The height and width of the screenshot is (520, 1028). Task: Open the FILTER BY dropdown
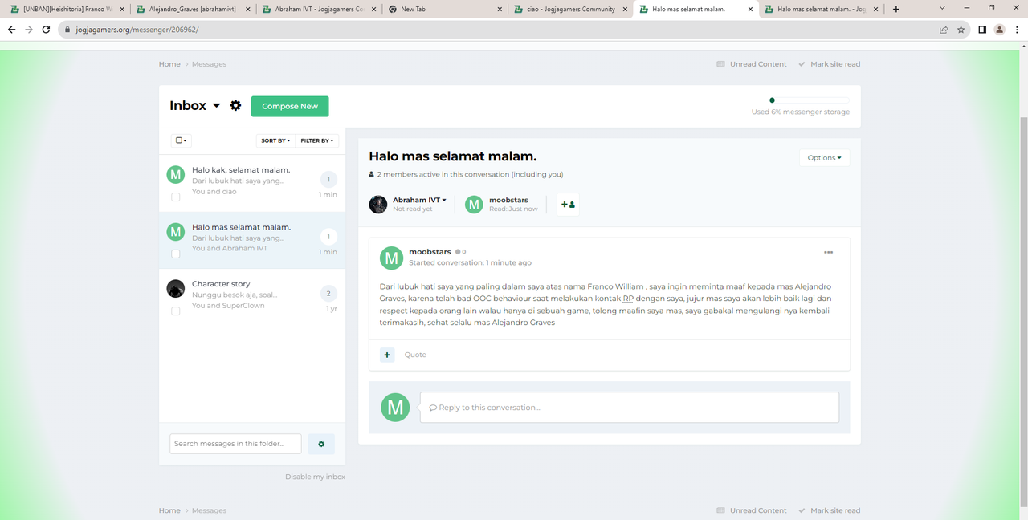coord(317,140)
